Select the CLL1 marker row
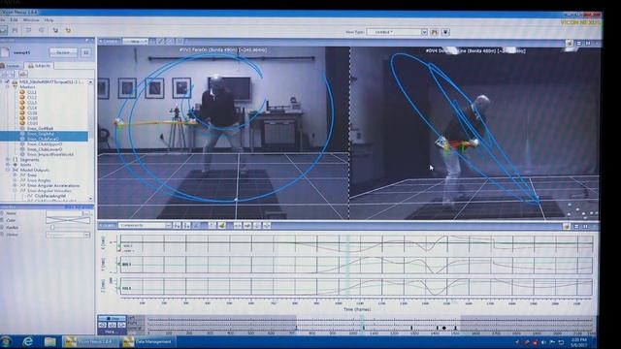The width and height of the screenshot is (621, 349). (32, 92)
